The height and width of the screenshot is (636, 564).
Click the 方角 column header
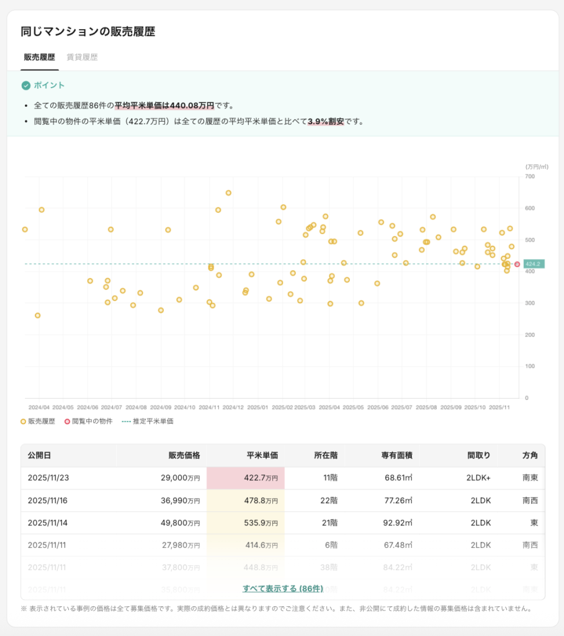[x=529, y=455]
